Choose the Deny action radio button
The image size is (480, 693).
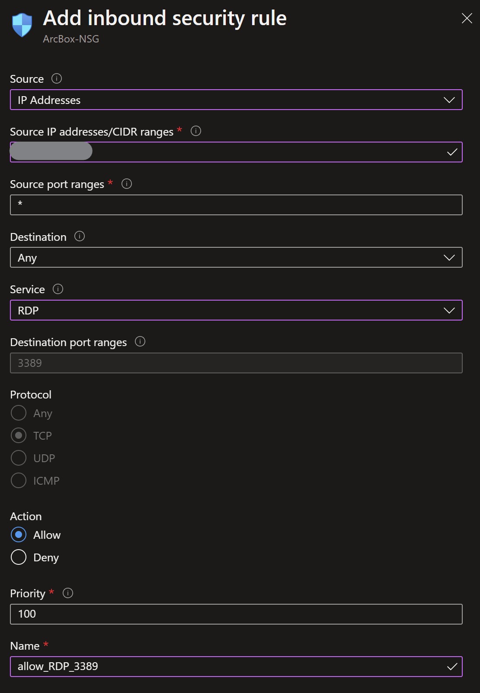pyautogui.click(x=19, y=557)
